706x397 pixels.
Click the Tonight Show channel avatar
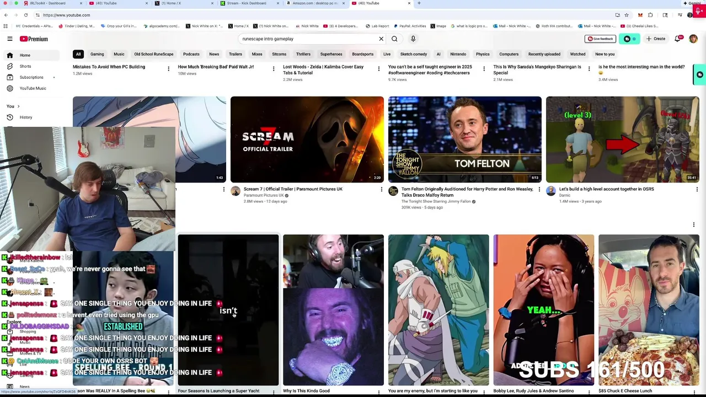coord(393,191)
